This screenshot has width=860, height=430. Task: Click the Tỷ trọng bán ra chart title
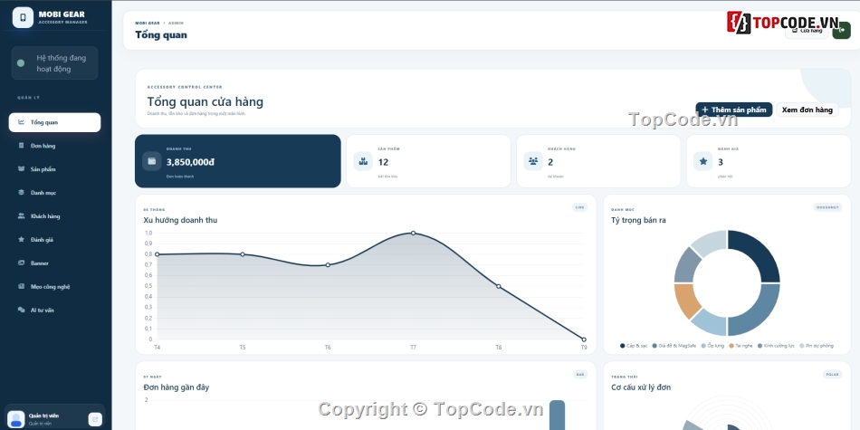(638, 220)
